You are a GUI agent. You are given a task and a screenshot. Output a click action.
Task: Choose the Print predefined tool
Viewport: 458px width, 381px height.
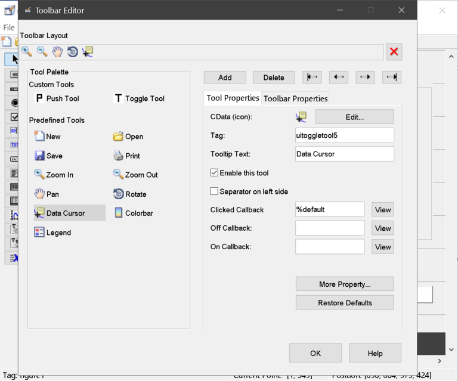127,156
